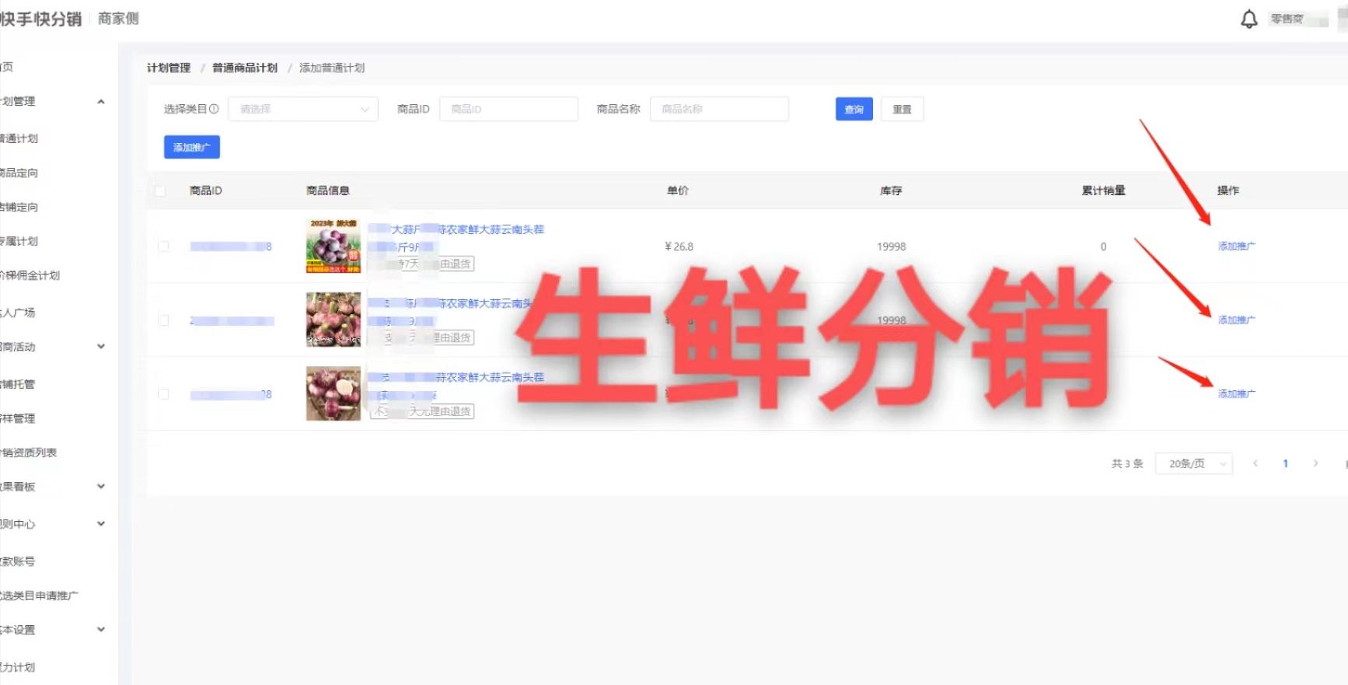Click 添加推广 for product ID ending in 28
Viewport: 1348px width, 685px height.
[x=1236, y=394]
